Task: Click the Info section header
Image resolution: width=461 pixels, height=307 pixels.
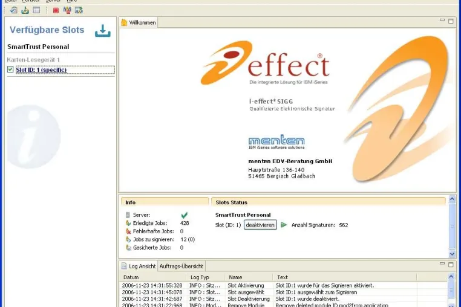Action: (165, 202)
